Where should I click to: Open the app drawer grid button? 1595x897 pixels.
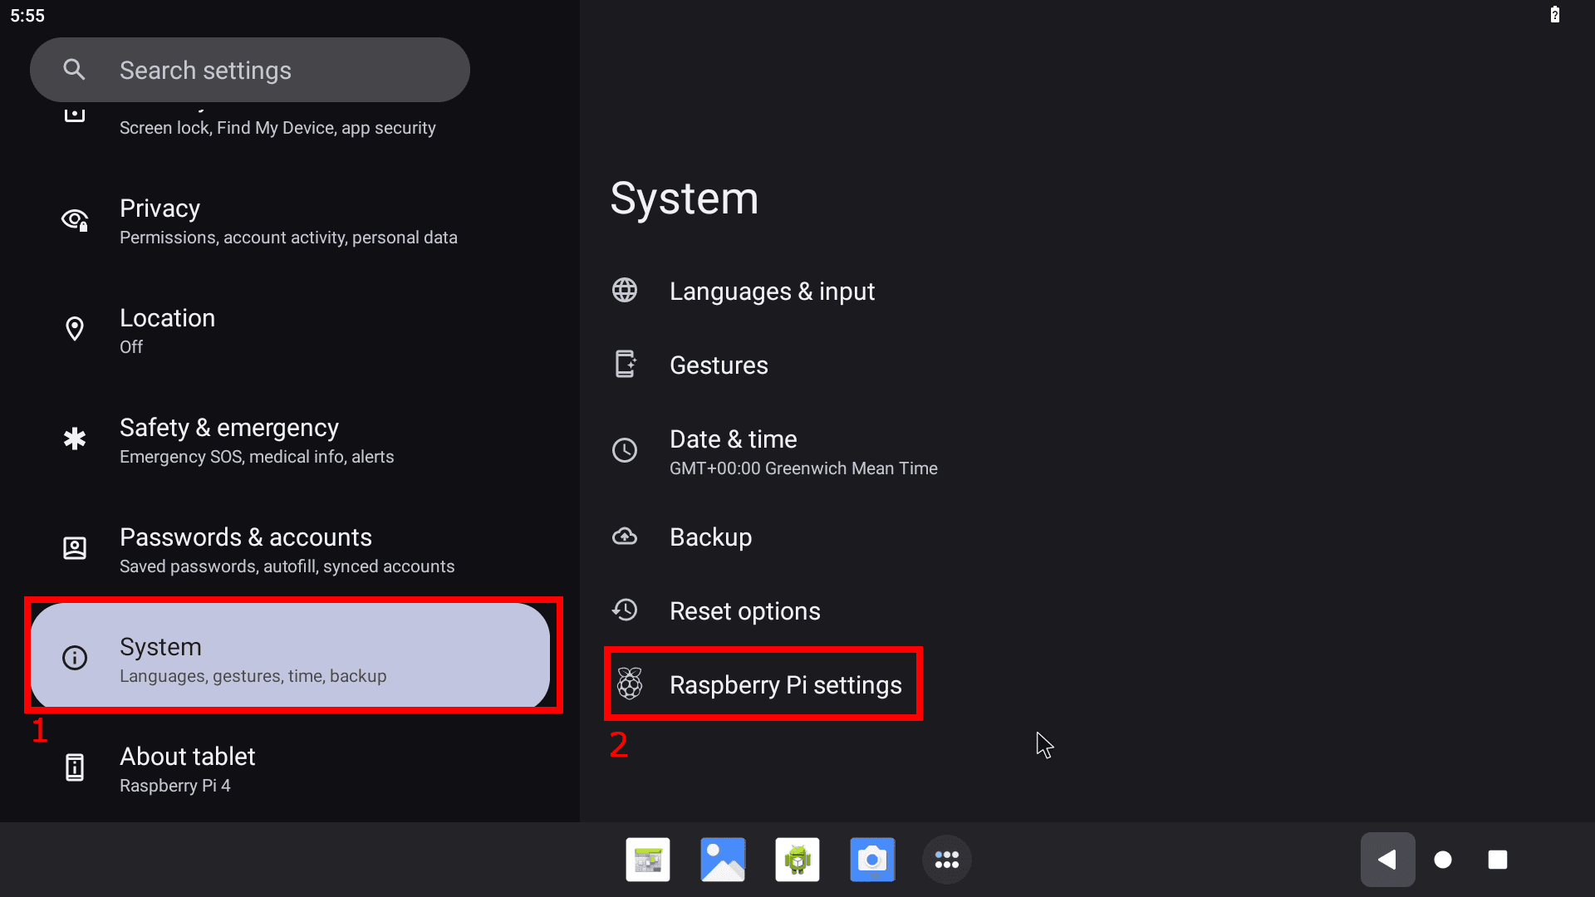[x=947, y=860]
